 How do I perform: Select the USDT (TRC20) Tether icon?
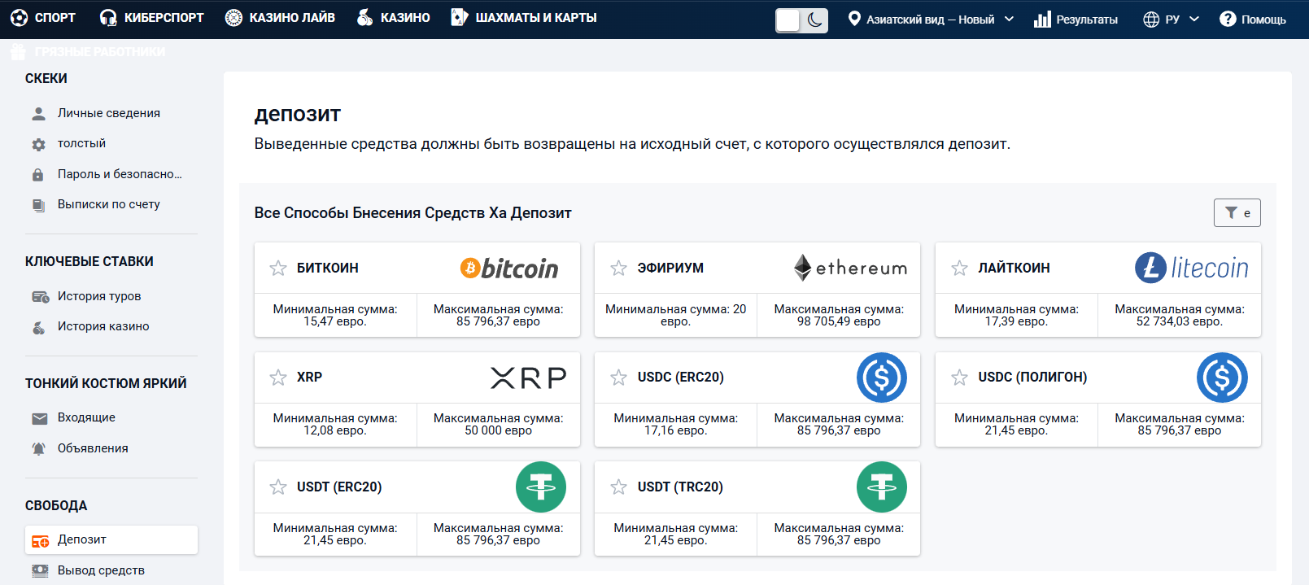click(x=881, y=487)
